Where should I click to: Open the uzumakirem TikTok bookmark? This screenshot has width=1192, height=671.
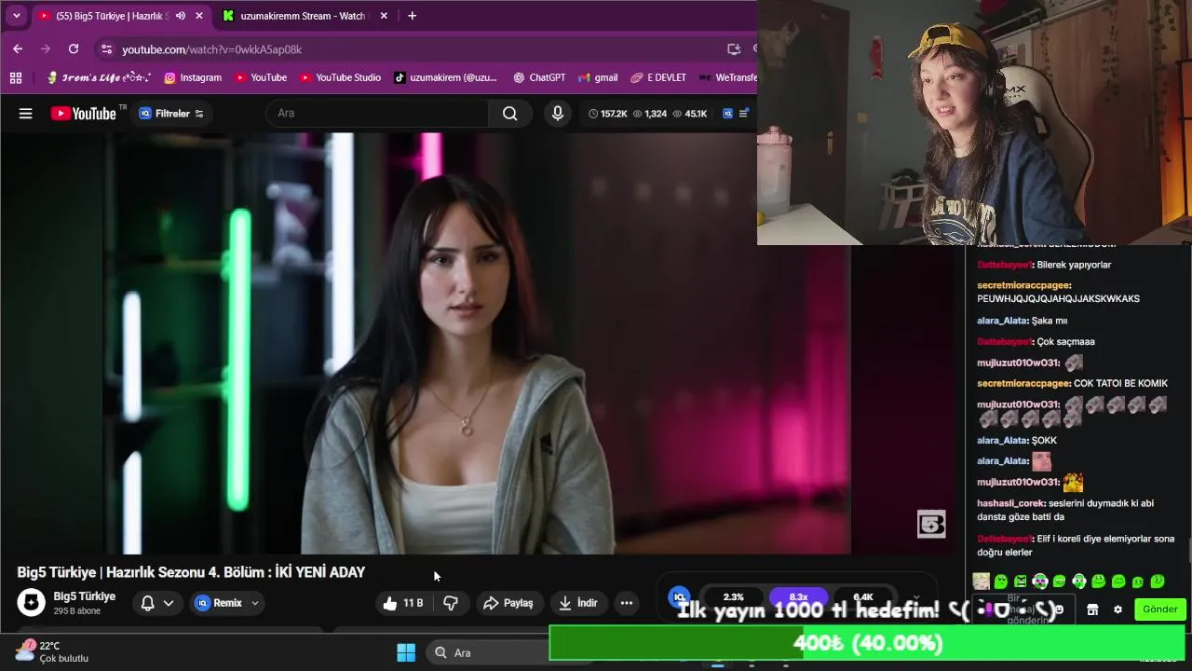pyautogui.click(x=445, y=77)
